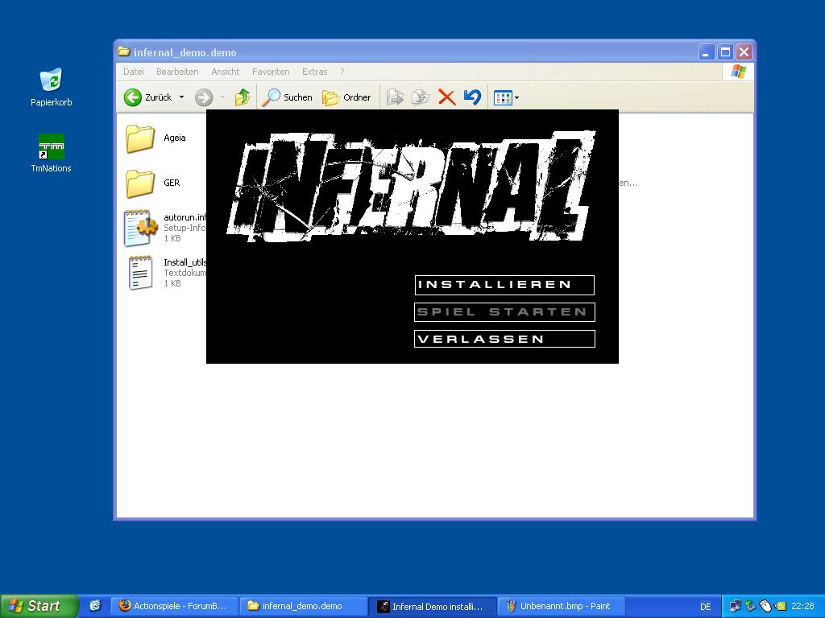Expand the forward history dropdown arrow
825x618 pixels.
point(222,97)
